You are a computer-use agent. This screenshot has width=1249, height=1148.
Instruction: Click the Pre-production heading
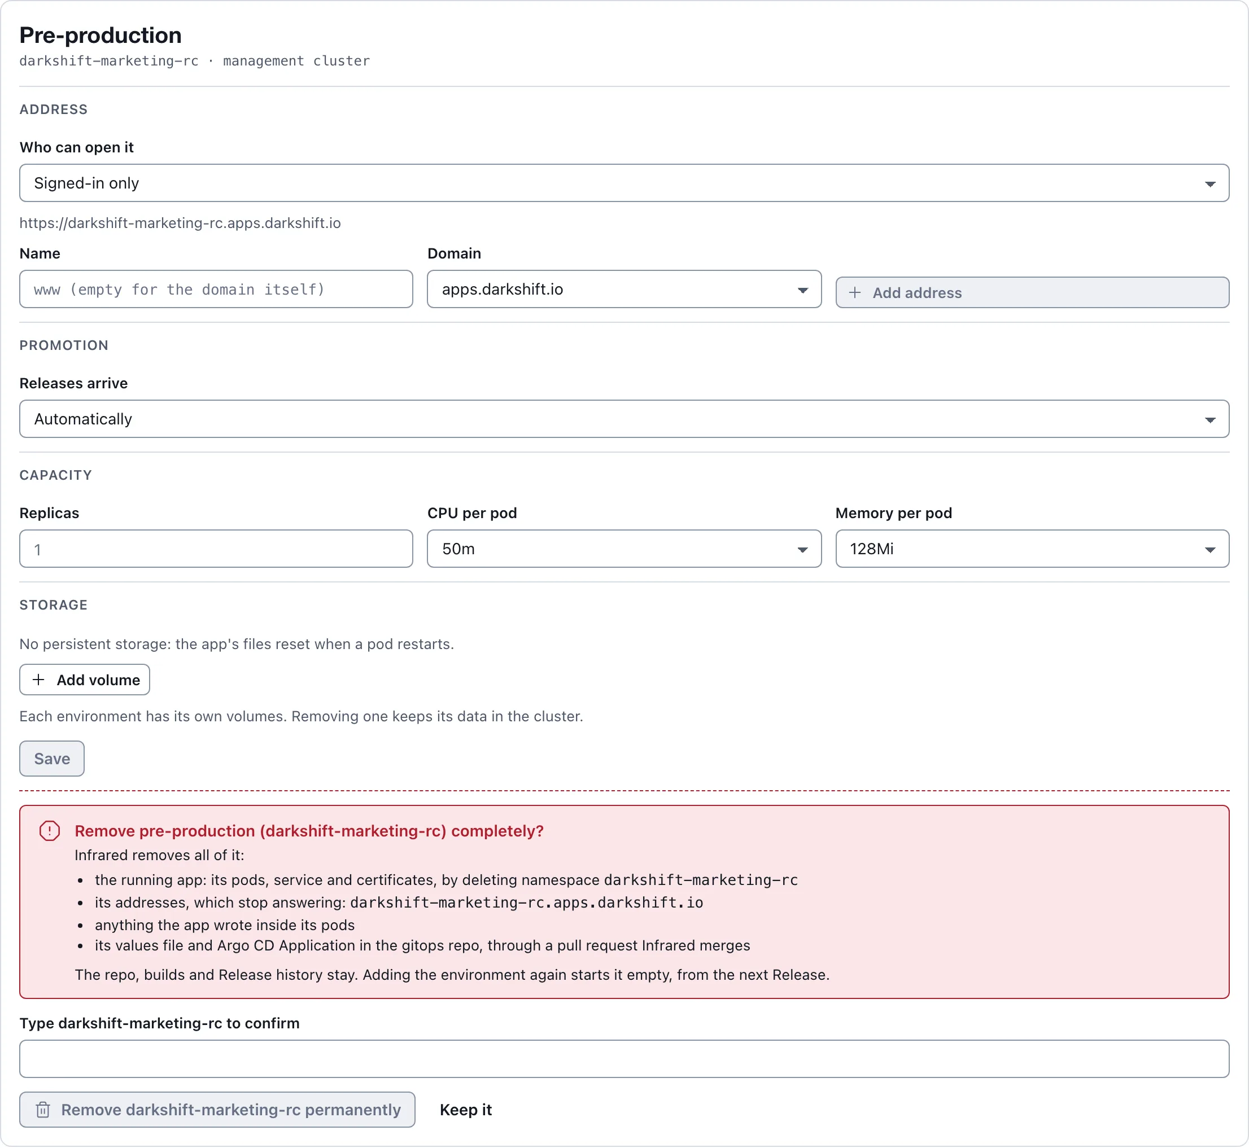point(101,36)
